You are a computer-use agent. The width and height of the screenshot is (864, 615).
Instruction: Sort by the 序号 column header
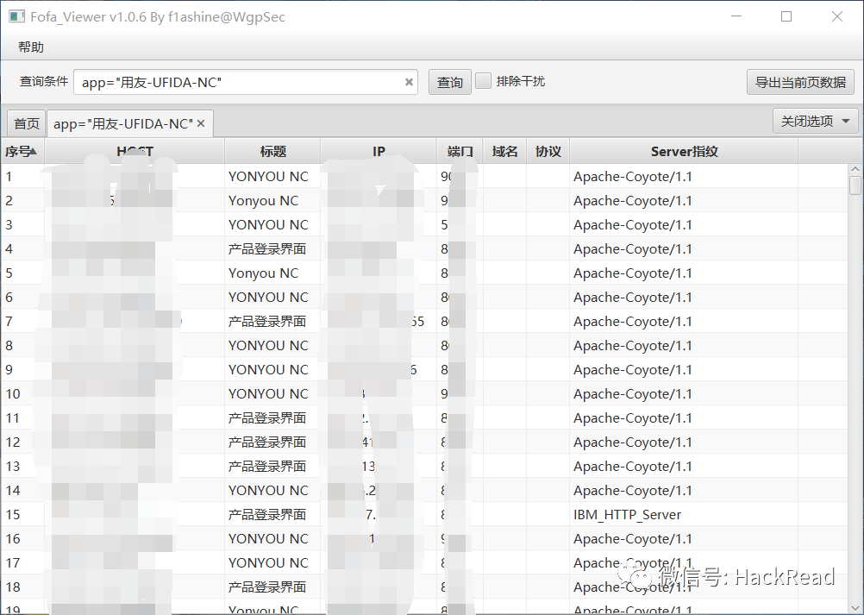(x=22, y=151)
